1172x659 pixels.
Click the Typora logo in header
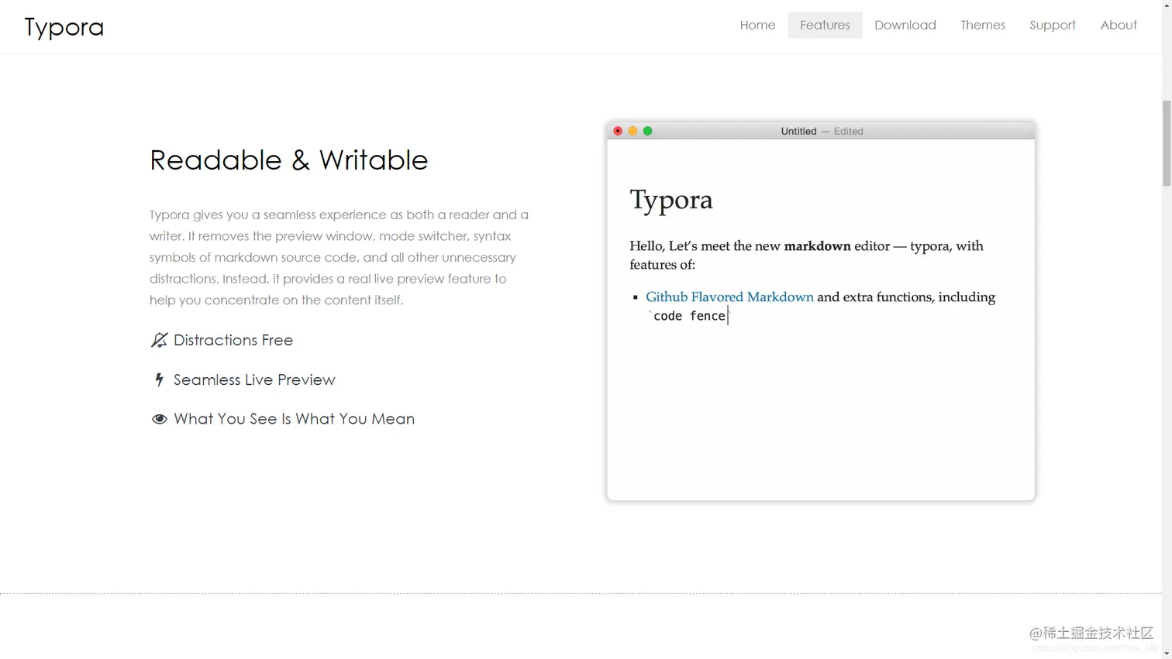[64, 27]
